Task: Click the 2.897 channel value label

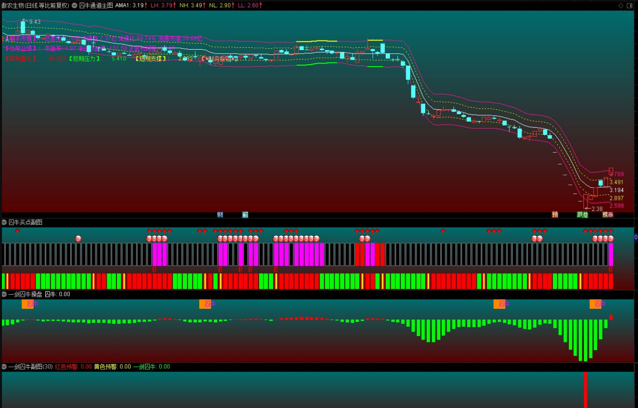Action: click(617, 198)
